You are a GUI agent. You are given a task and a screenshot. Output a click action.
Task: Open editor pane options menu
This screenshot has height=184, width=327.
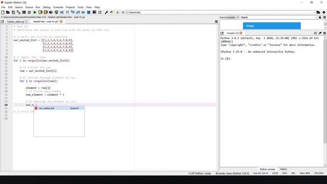216,21
